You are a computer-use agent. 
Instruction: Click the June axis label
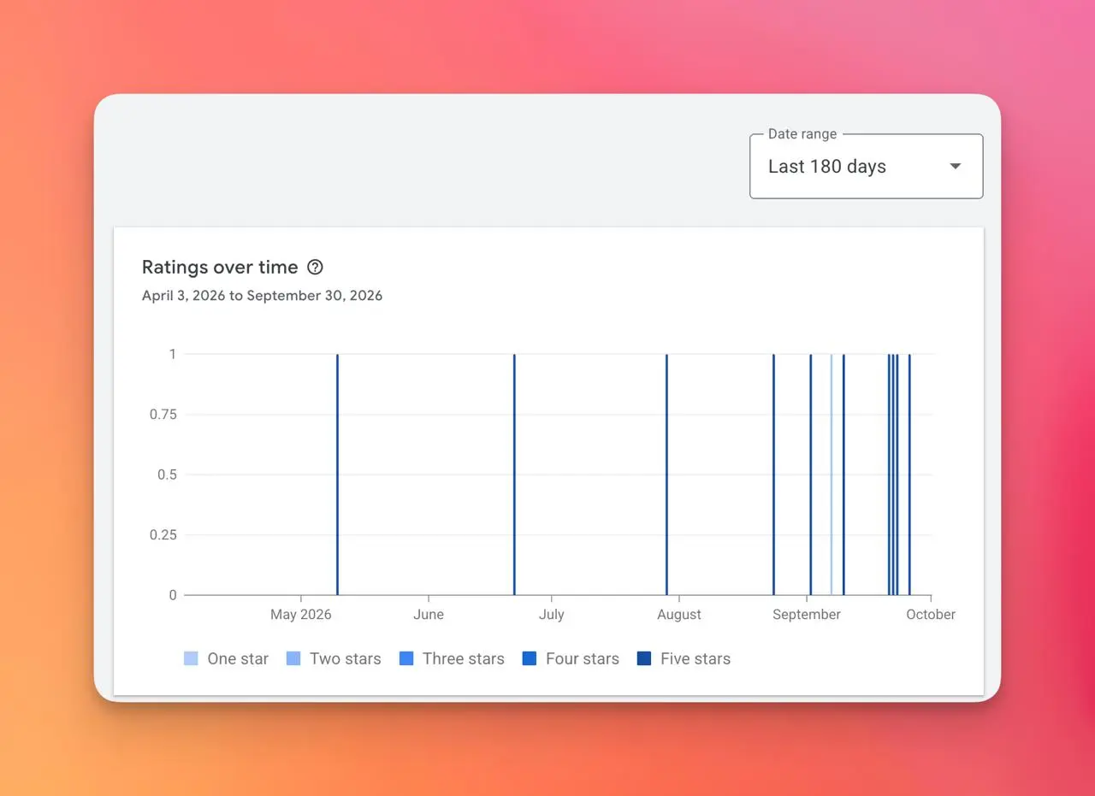(x=429, y=614)
